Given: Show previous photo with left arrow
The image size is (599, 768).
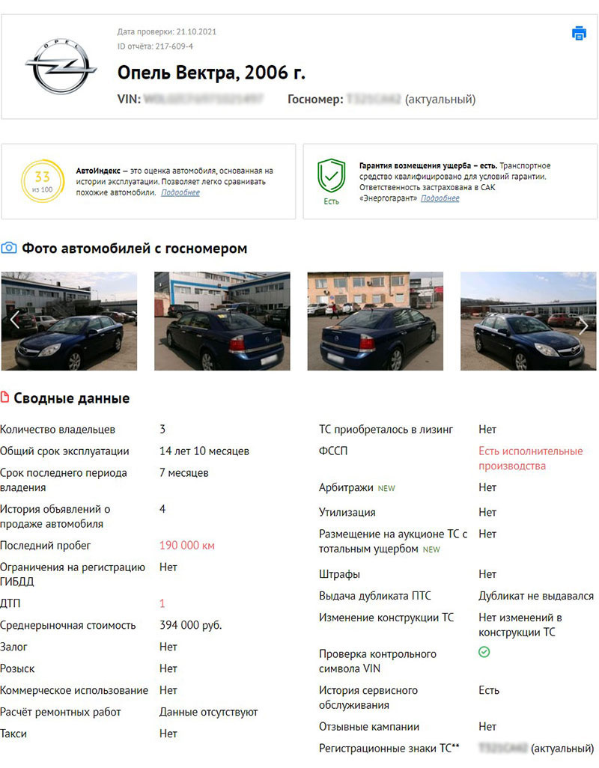Looking at the screenshot, I should tap(15, 320).
